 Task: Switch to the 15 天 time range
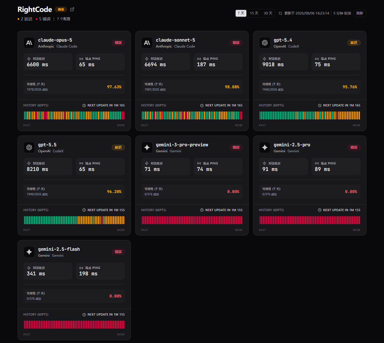[254, 13]
